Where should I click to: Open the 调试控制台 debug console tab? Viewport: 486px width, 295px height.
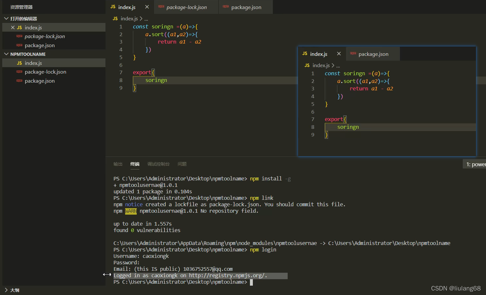(x=158, y=164)
